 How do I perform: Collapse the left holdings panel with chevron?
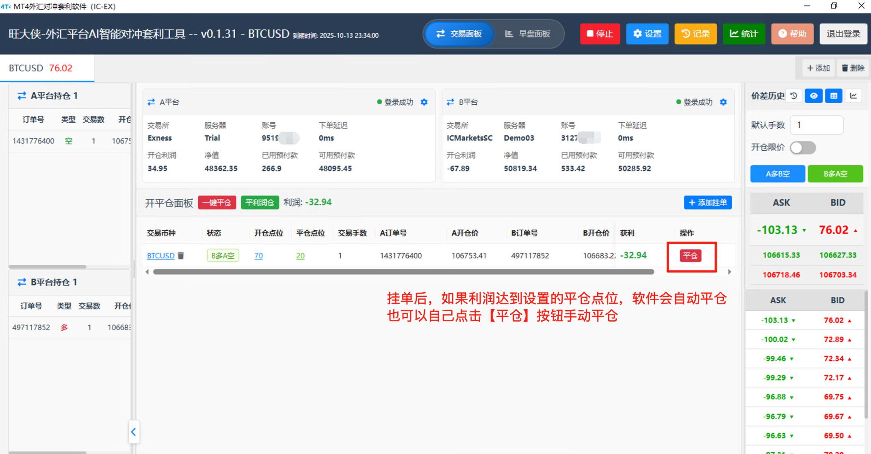134,432
